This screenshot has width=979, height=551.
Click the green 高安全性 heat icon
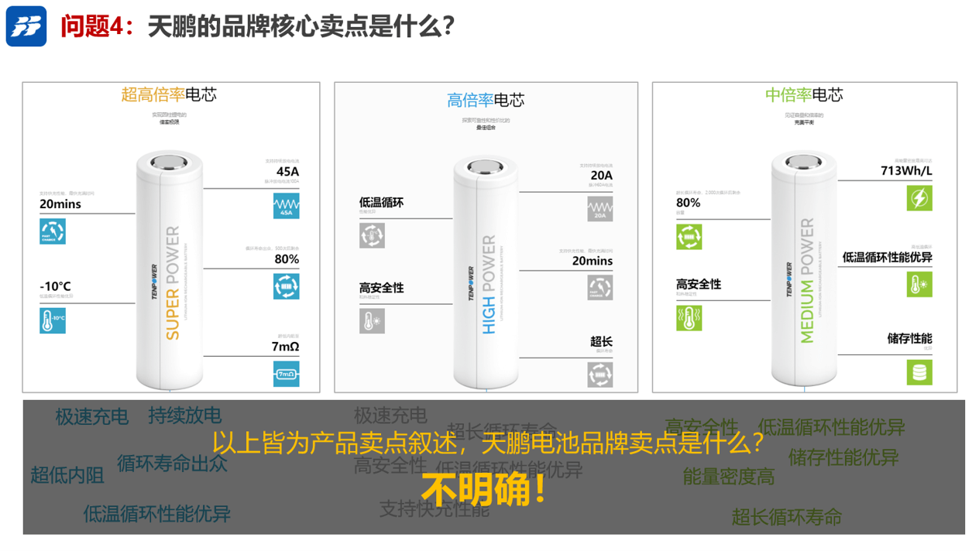(x=689, y=318)
